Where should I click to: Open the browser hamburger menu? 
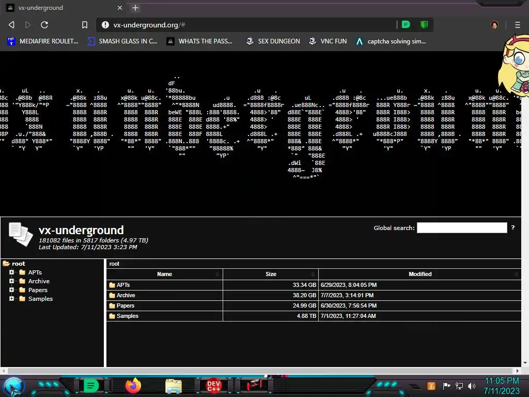[518, 25]
